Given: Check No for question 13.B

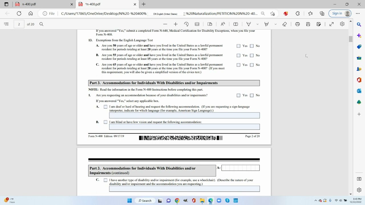Looking at the screenshot, I should [252, 56].
